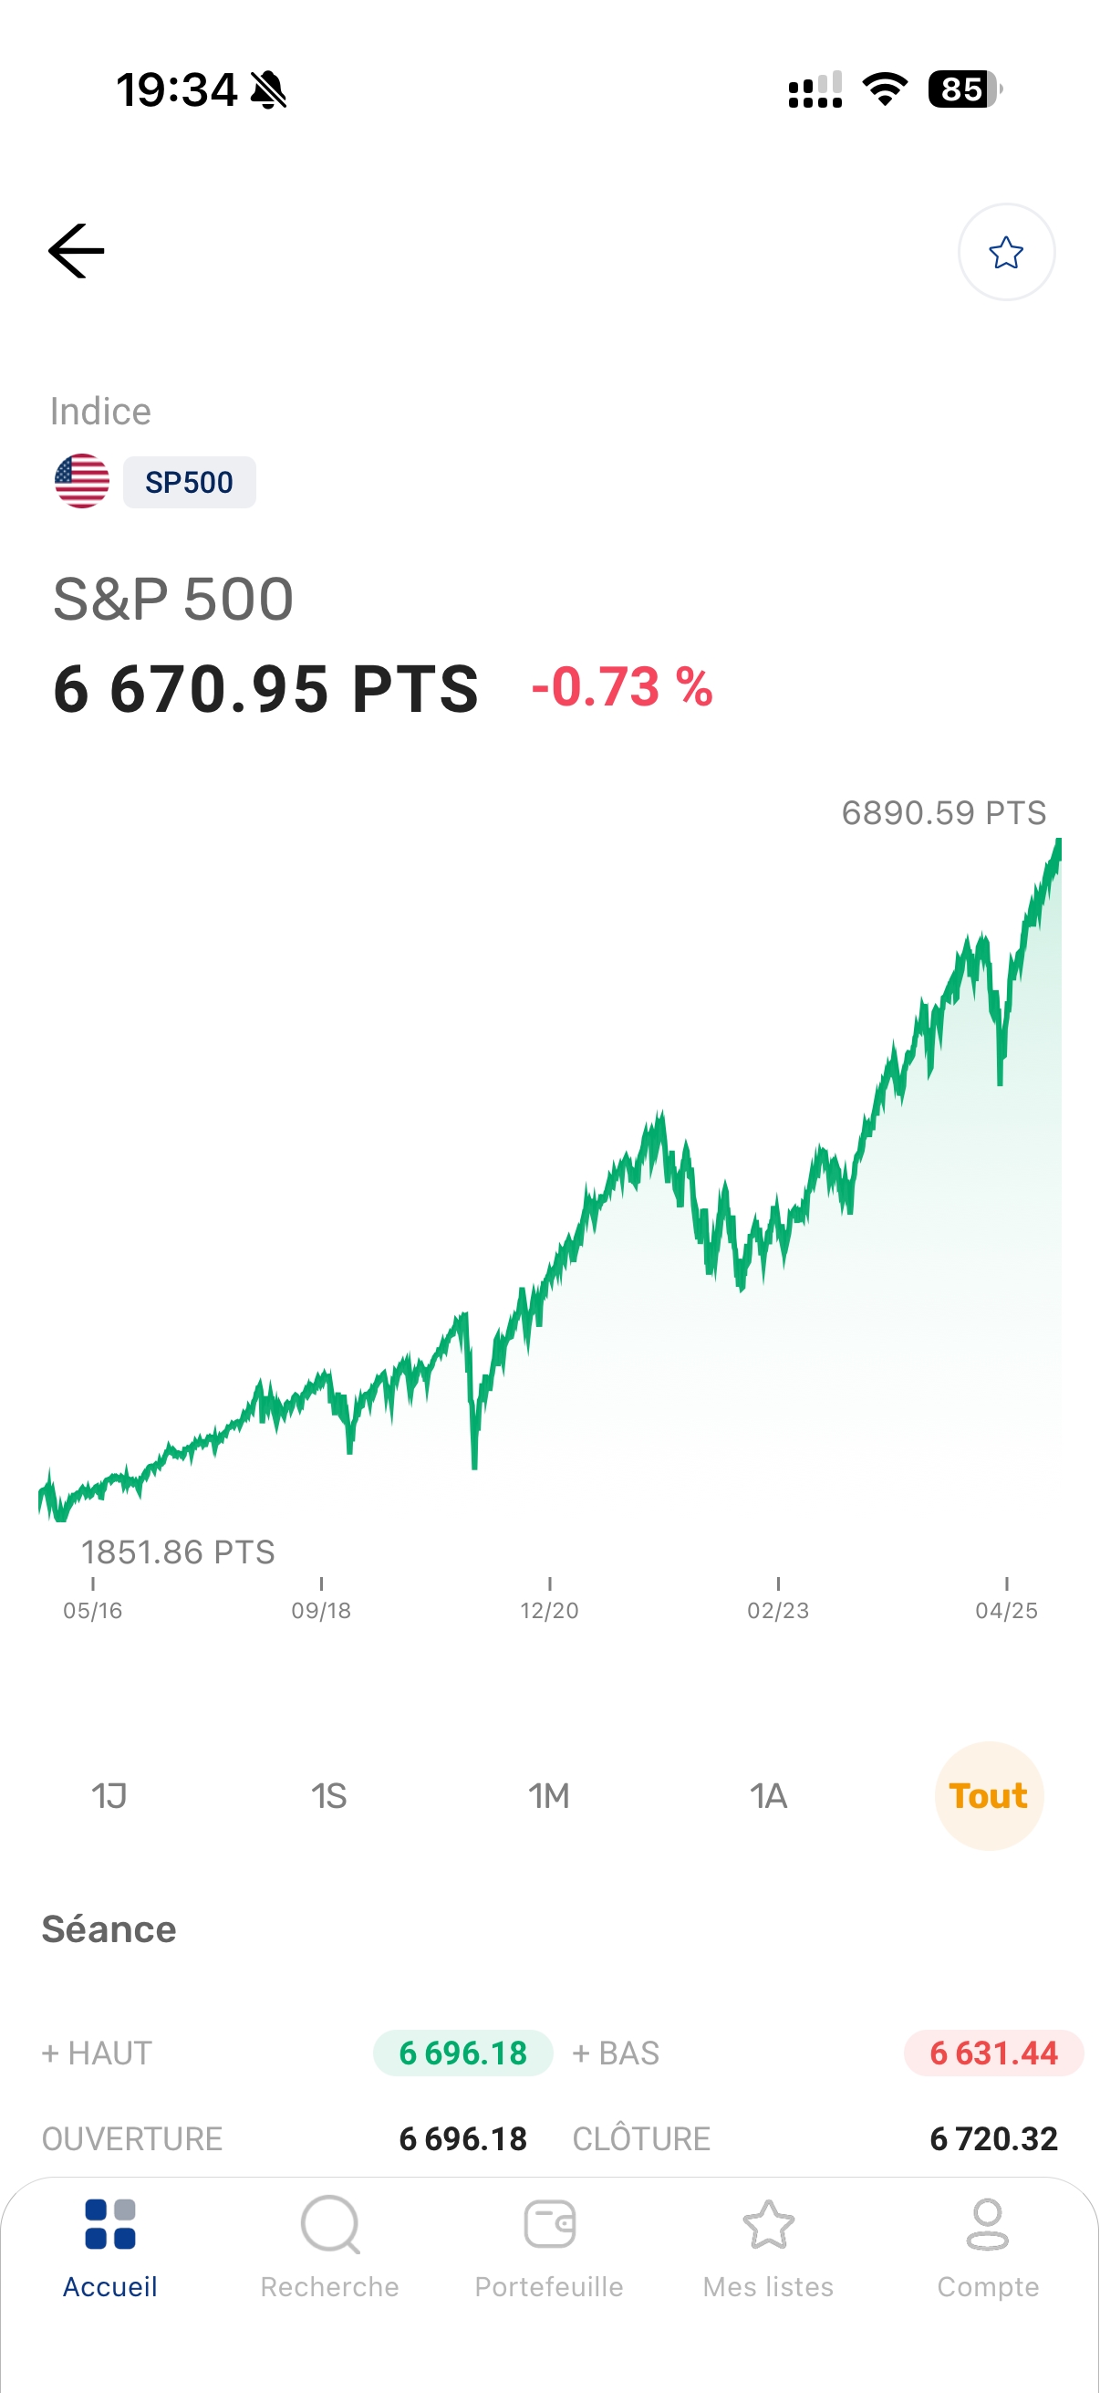Image resolution: width=1100 pixels, height=2393 pixels.
Task: Tap the session low value 6 631.44
Action: [x=993, y=2052]
